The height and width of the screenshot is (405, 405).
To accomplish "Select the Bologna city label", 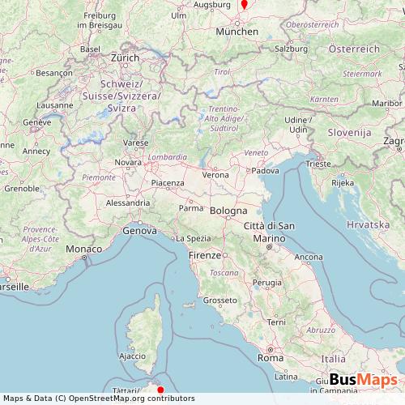I will point(228,211).
